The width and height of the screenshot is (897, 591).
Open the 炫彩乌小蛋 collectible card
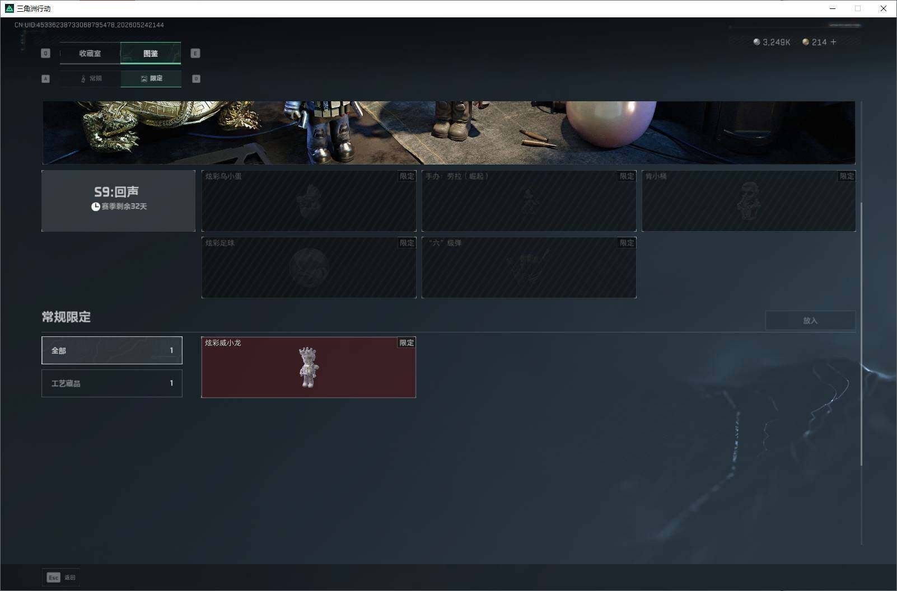[x=309, y=201]
